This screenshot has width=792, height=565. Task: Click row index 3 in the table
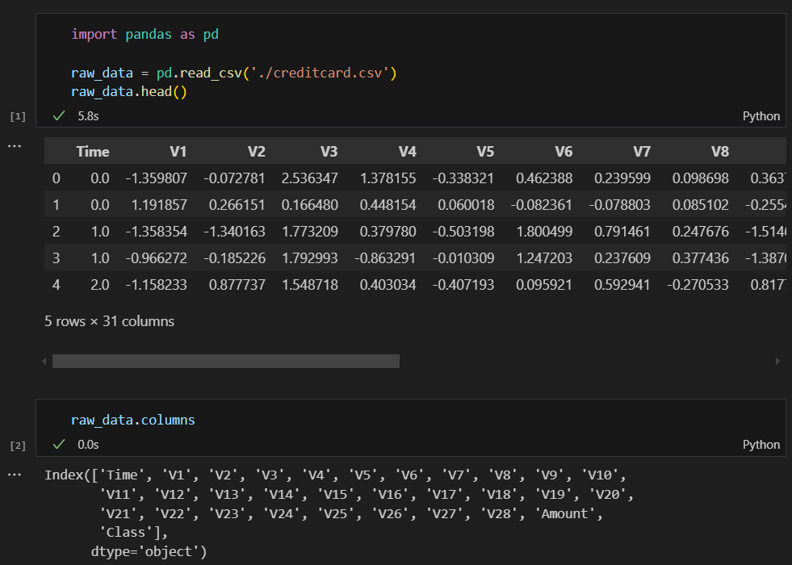[56, 258]
